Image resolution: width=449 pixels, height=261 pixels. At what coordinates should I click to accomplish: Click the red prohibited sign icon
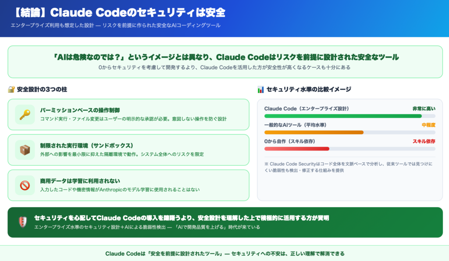pos(25,185)
